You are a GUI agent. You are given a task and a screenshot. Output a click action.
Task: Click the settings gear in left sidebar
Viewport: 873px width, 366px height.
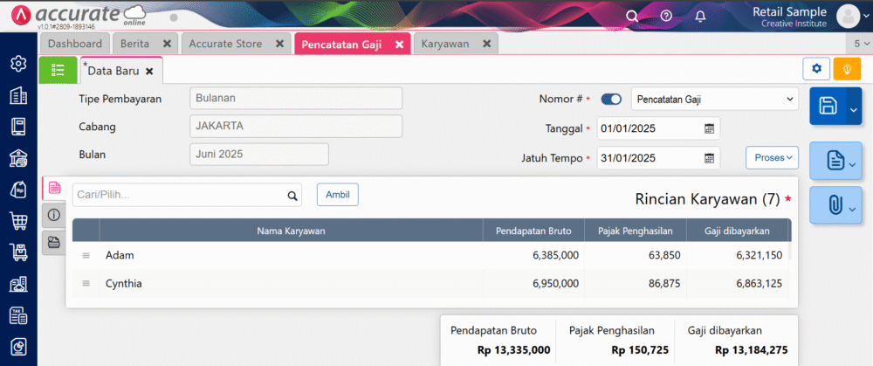point(17,63)
